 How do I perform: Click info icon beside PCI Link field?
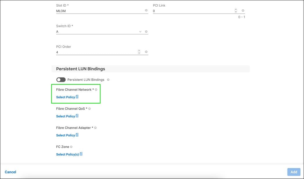tap(243, 10)
